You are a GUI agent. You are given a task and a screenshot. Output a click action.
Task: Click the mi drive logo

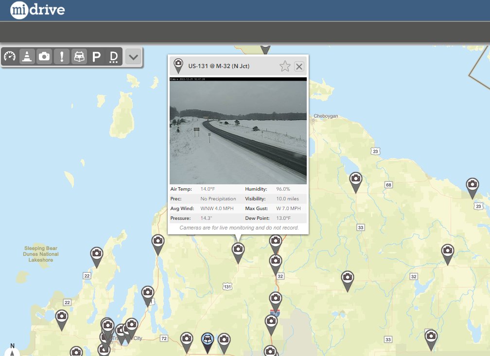37,10
